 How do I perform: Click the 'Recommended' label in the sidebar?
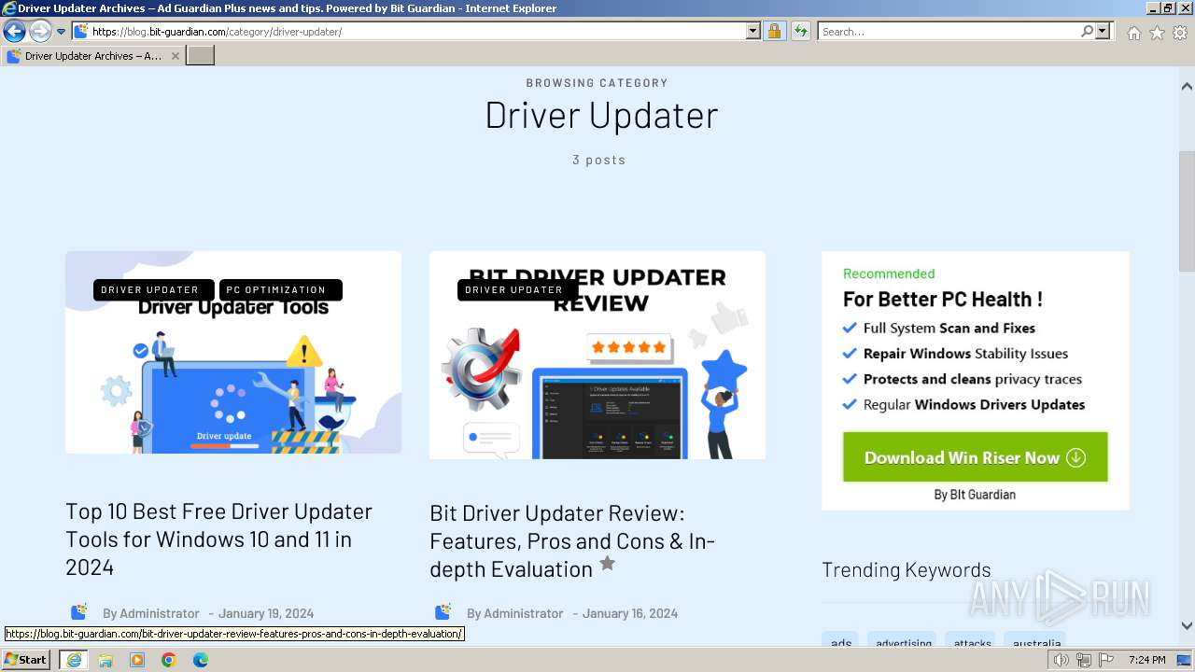(889, 273)
